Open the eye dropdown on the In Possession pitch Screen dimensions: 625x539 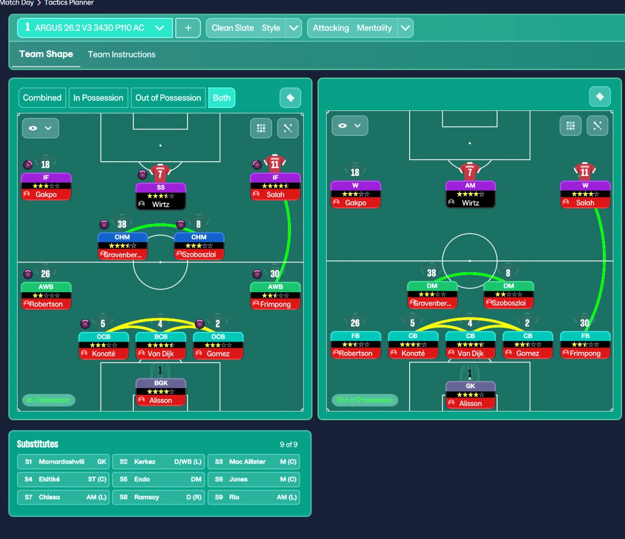pyautogui.click(x=41, y=128)
